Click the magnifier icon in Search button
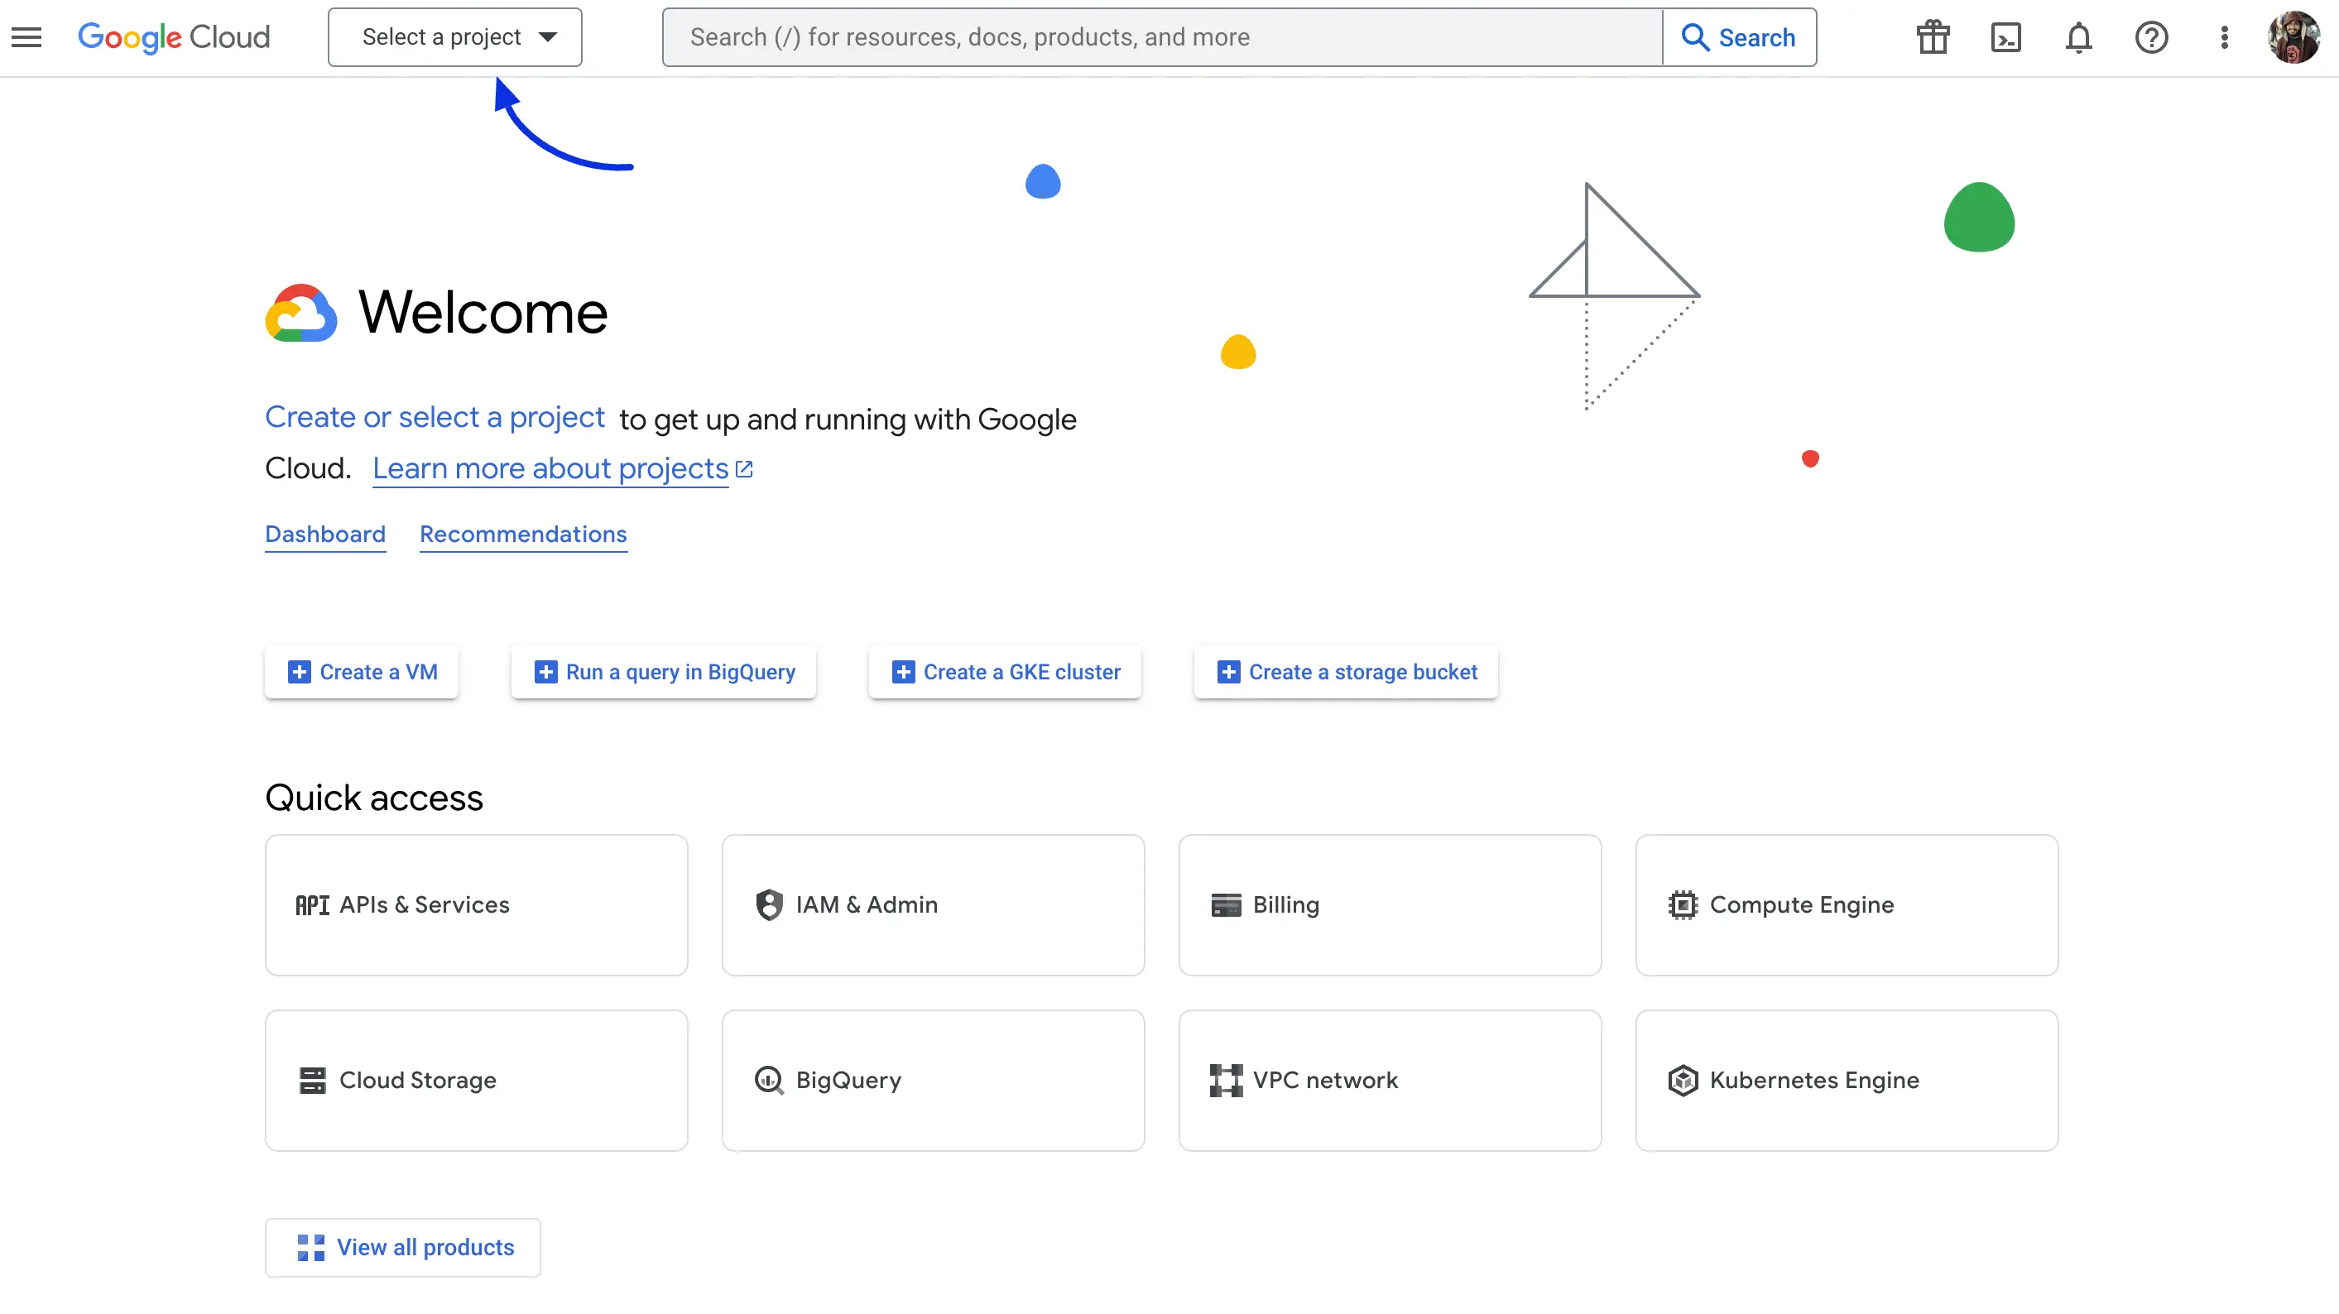This screenshot has height=1314, width=2339. [x=1694, y=37]
